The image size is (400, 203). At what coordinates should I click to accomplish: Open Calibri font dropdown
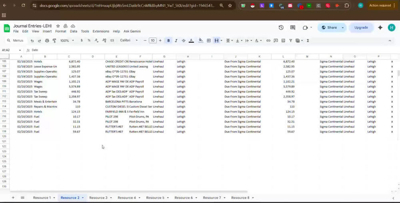coord(129,40)
